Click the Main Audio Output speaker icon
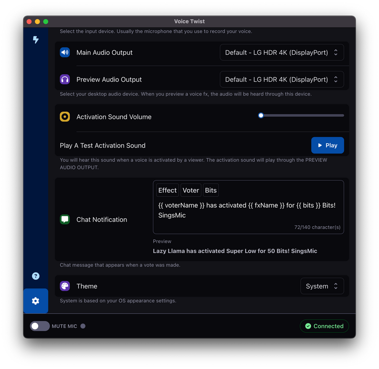Viewport: 379px width, 369px height. pyautogui.click(x=65, y=53)
